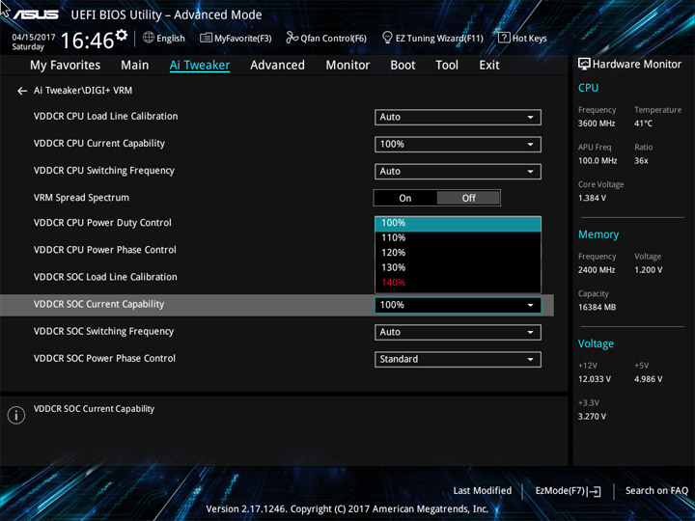The height and width of the screenshot is (521, 695).
Task: Click the settings gear next to the clock
Action: pos(121,35)
